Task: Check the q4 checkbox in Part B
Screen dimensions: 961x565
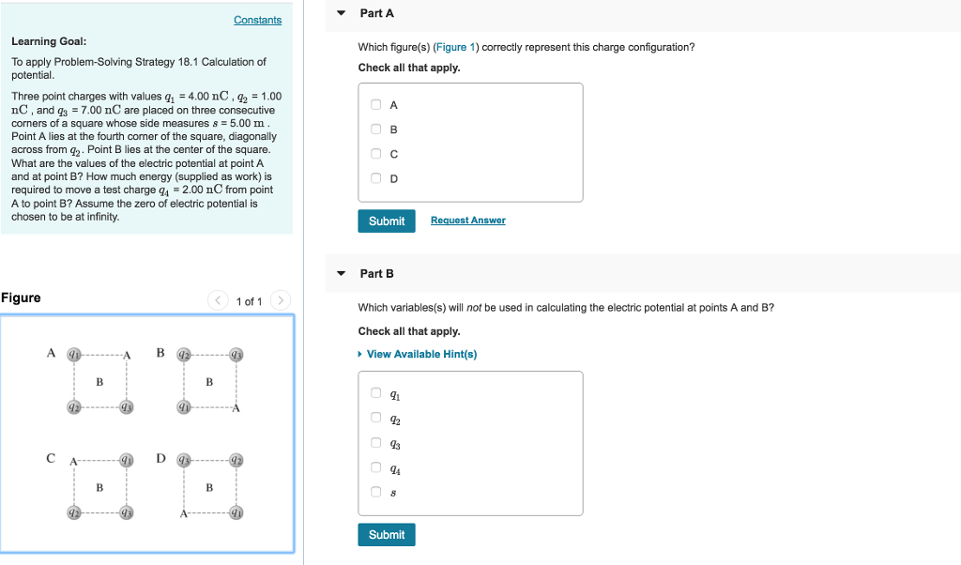Action: (374, 466)
